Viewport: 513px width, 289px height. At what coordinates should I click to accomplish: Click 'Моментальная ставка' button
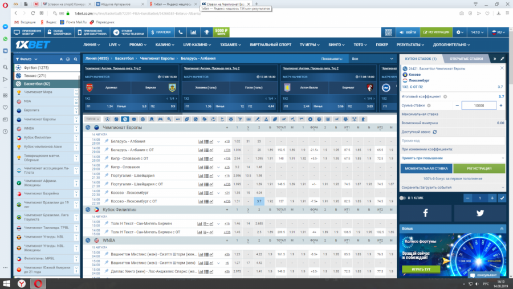pos(425,169)
